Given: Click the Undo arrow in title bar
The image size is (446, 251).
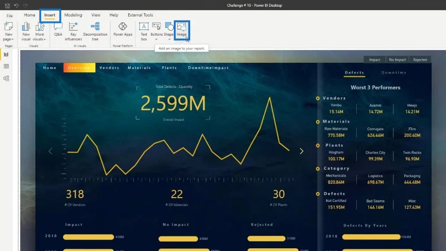Looking at the screenshot, I should (16, 6).
